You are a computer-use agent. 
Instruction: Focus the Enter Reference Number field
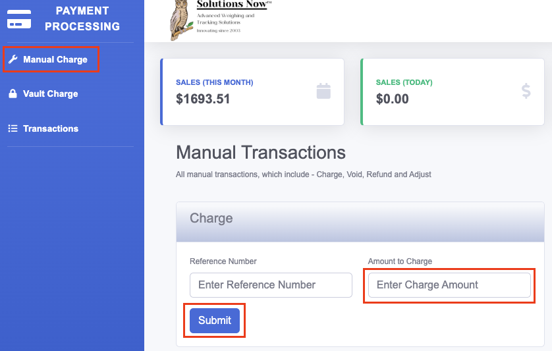pyautogui.click(x=271, y=284)
